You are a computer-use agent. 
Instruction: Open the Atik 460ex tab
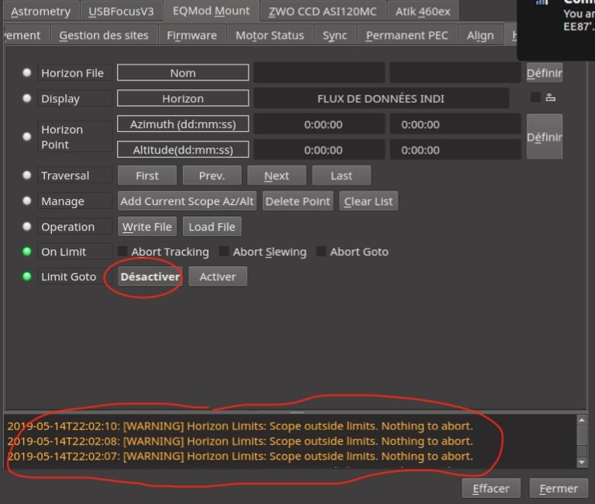[423, 12]
